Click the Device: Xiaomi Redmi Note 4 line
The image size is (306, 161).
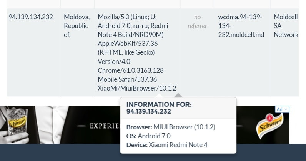pos(166,145)
